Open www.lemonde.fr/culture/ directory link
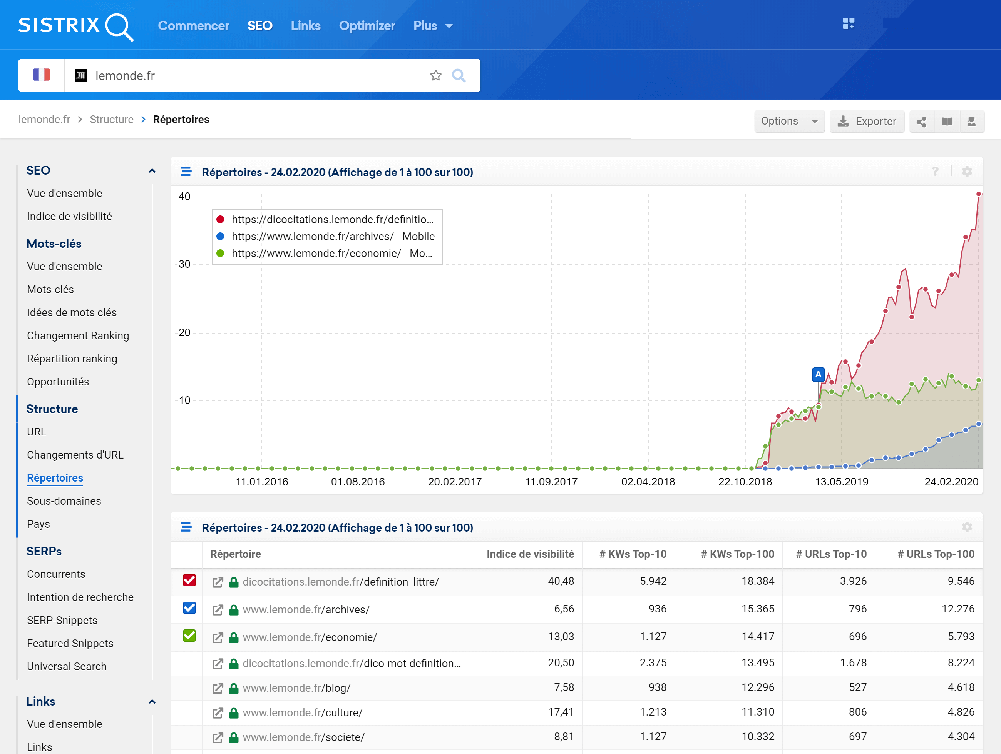Image resolution: width=1001 pixels, height=754 pixels. click(x=302, y=713)
